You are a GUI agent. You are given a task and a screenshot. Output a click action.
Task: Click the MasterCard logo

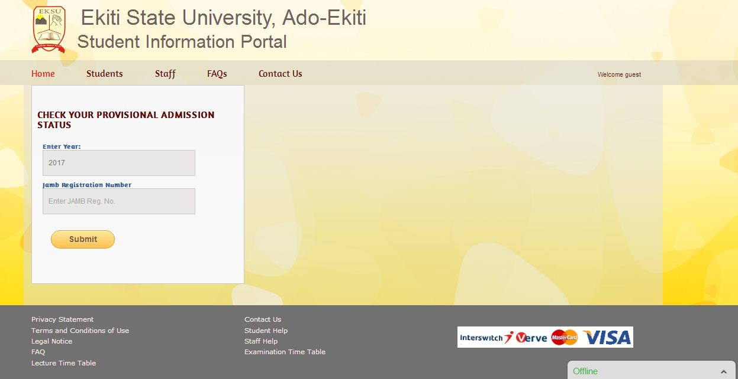pos(564,338)
